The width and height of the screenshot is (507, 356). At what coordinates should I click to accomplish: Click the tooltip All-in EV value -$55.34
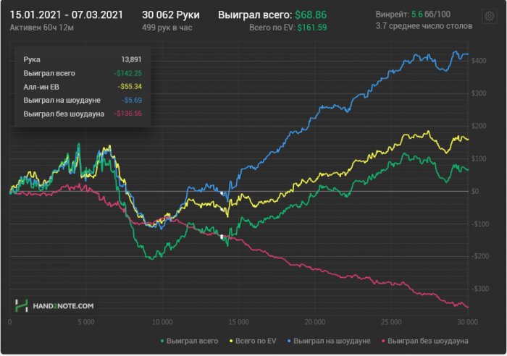130,87
